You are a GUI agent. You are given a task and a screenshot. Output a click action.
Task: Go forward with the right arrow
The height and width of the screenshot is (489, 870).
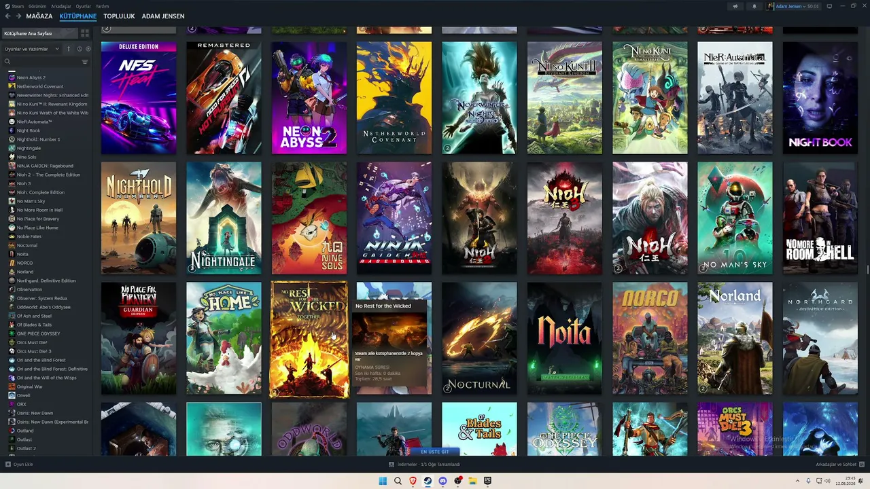coord(18,16)
